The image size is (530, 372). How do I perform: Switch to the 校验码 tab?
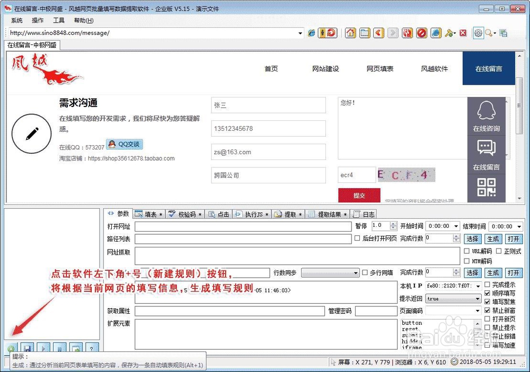click(185, 214)
